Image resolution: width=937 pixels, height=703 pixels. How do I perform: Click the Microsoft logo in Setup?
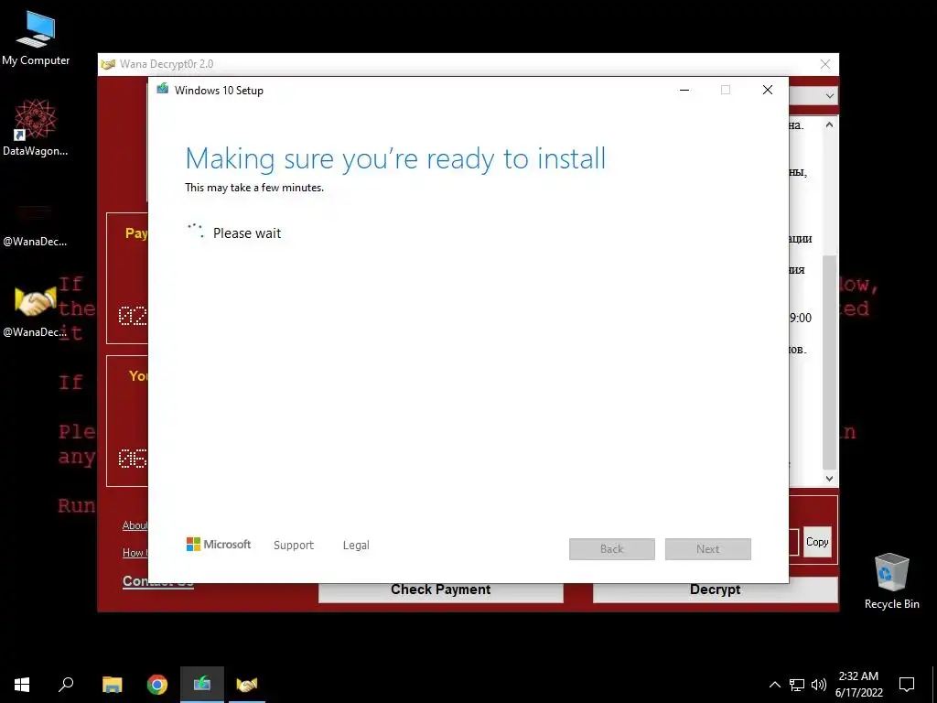(x=218, y=545)
